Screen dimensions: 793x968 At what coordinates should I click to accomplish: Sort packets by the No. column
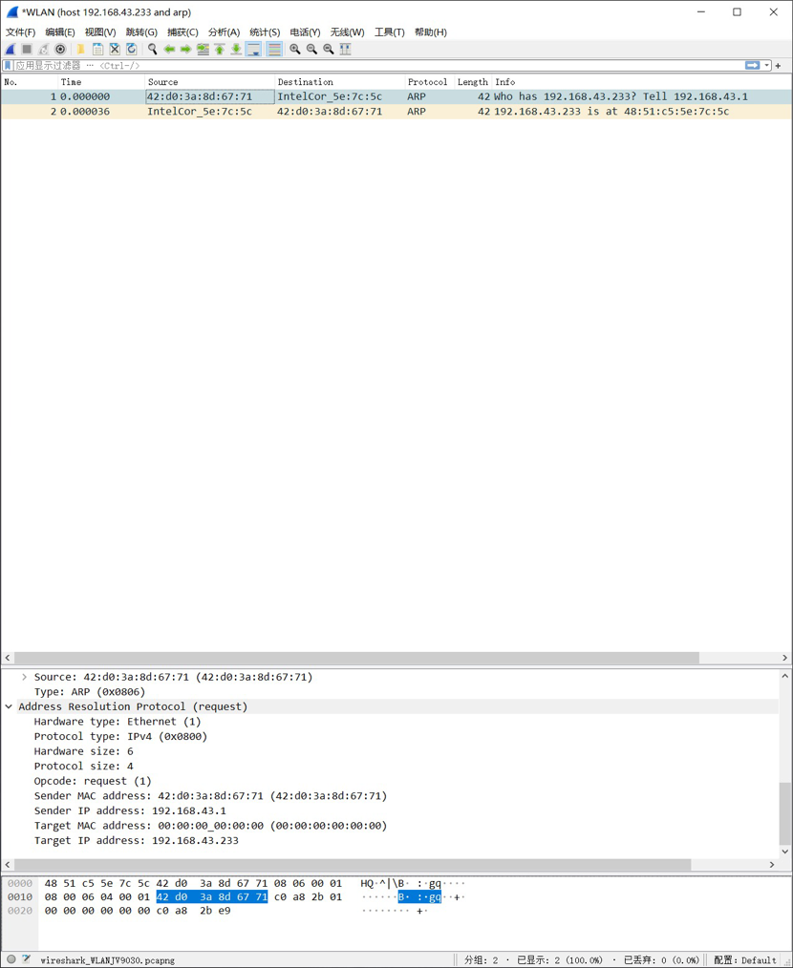pyautogui.click(x=29, y=82)
